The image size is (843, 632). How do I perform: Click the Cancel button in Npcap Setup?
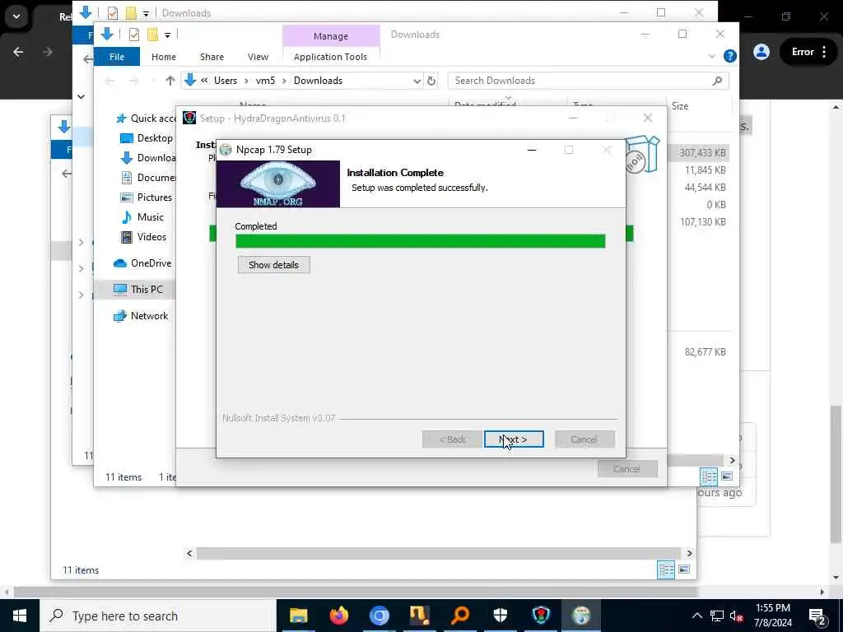[x=585, y=439]
